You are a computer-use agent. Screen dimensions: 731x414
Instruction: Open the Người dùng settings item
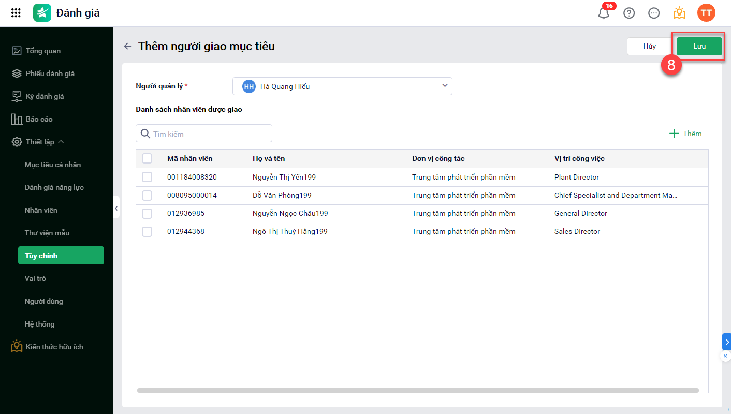(44, 301)
